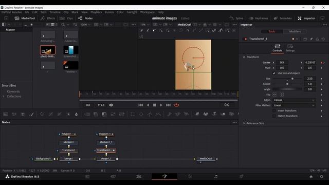Toggle keyframe for Angle parameter
Screen dimensions: 329x185
321,89
